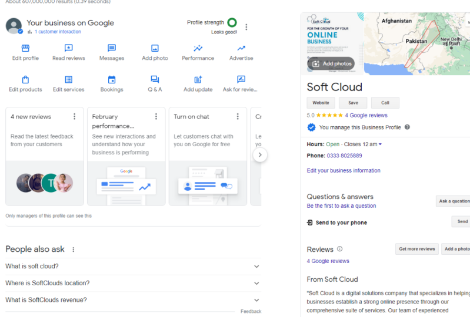The height and width of the screenshot is (317, 470).
Task: Open the Bookings calendar icon
Action: 112,80
